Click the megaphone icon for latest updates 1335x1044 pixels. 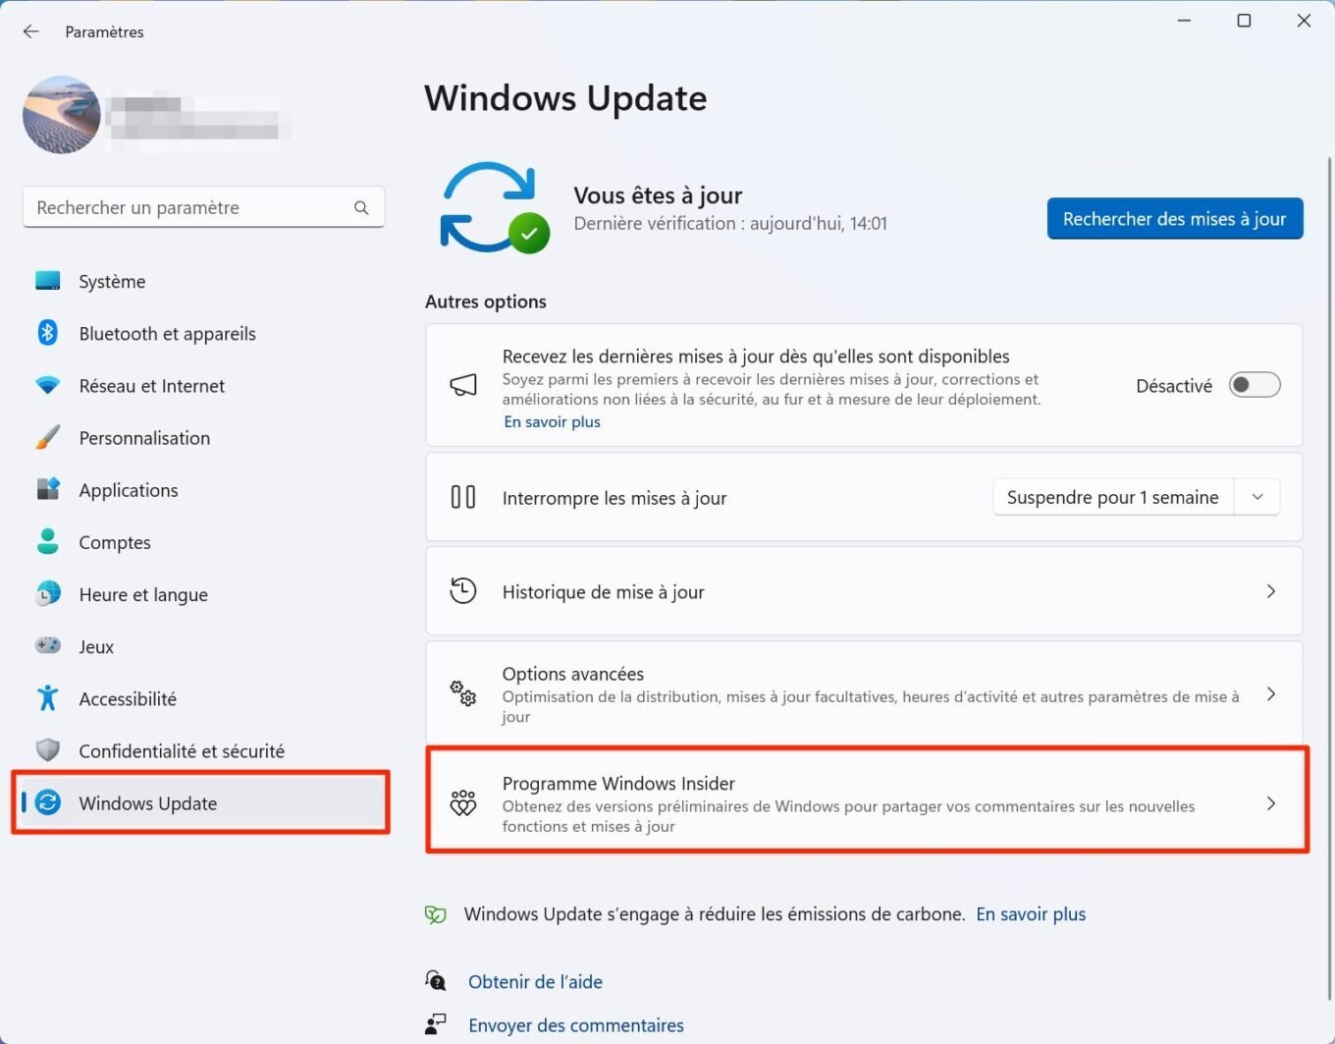(x=463, y=385)
